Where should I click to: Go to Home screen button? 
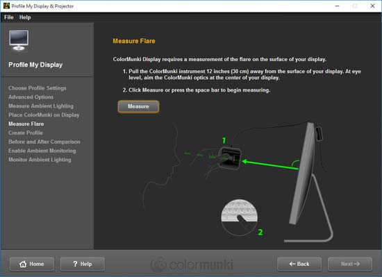pyautogui.click(x=32, y=264)
